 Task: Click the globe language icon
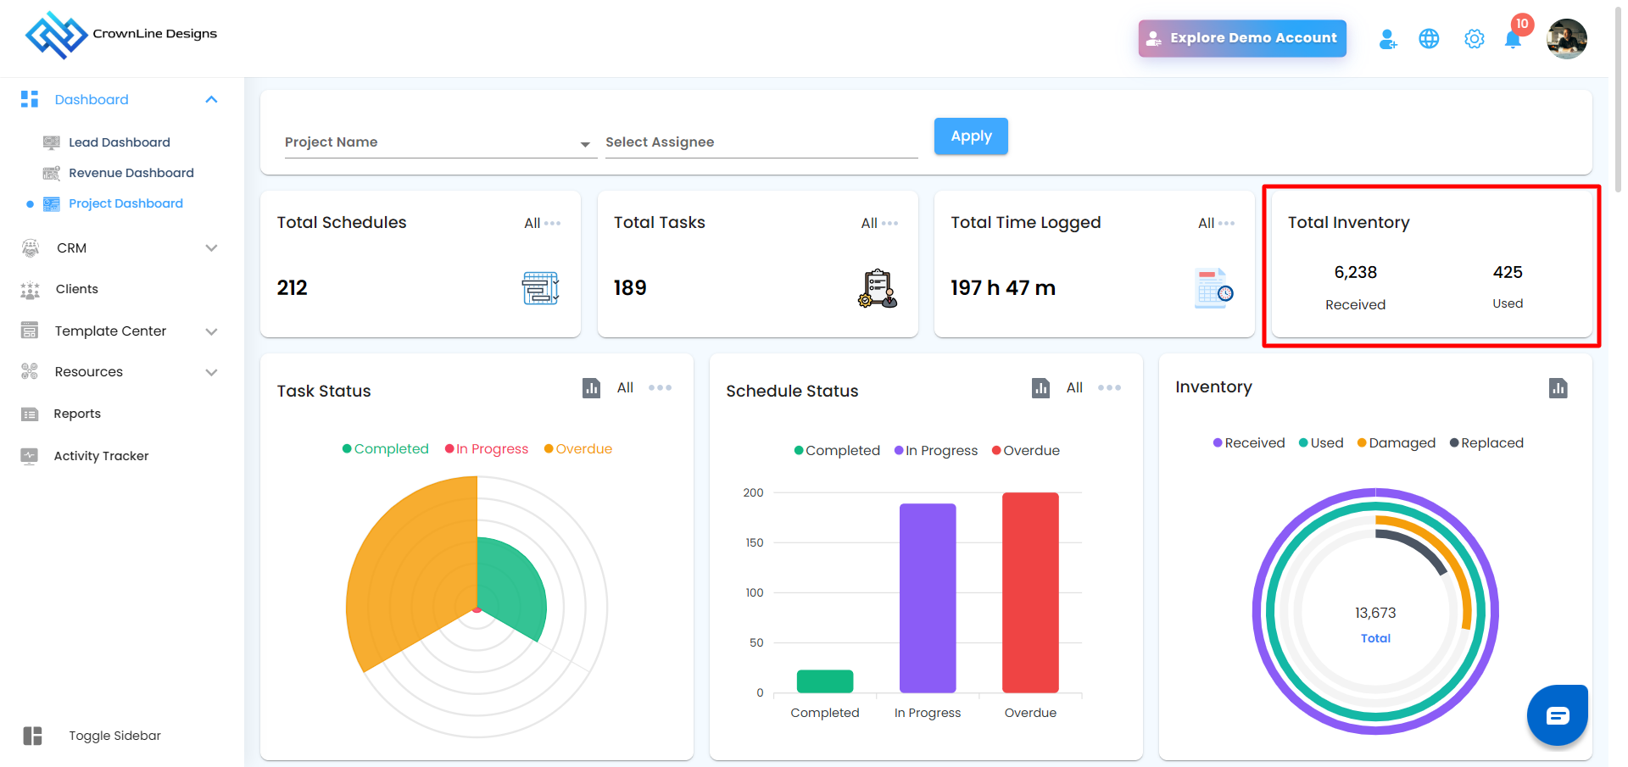1429,39
